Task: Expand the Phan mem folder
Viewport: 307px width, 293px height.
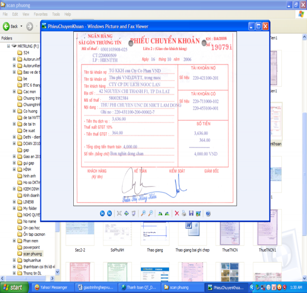Action: pos(14,241)
